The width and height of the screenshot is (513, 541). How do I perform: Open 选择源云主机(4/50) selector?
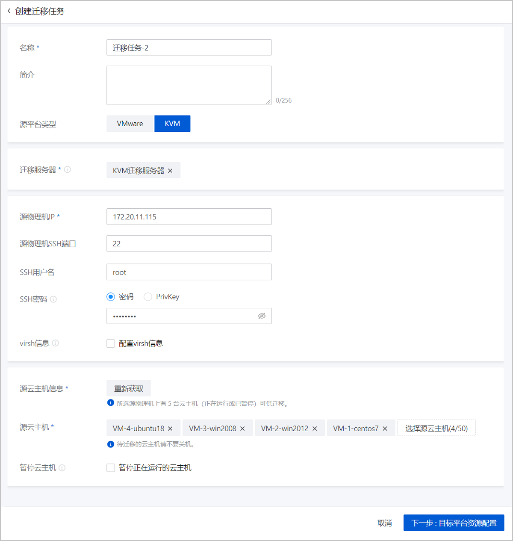(x=436, y=428)
